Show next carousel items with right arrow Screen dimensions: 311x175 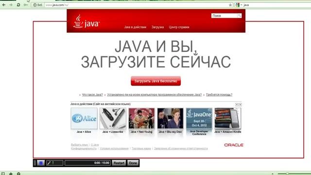pos(240,105)
